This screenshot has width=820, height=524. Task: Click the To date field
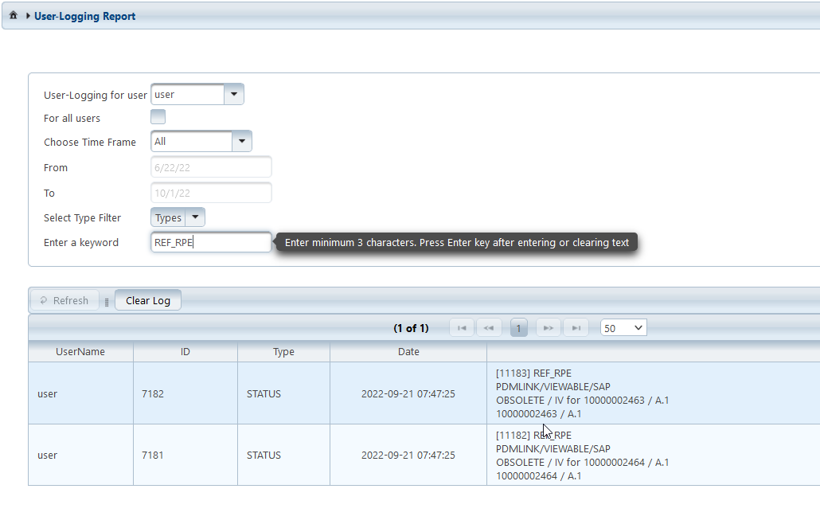(211, 193)
